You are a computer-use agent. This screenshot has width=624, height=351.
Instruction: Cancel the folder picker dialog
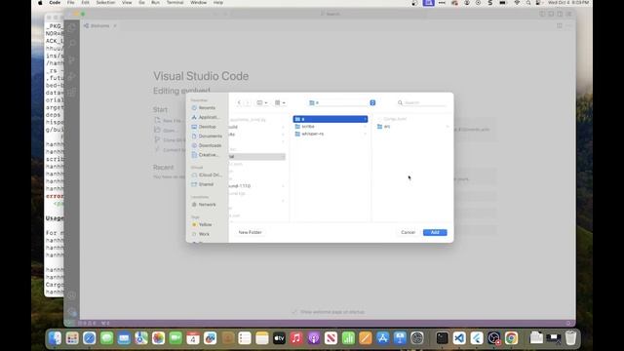point(408,232)
